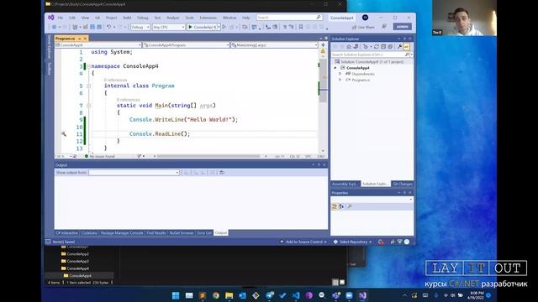Click the Home icon in Solution Explorer toolbar
This screenshot has width=538, height=302.
point(349,47)
